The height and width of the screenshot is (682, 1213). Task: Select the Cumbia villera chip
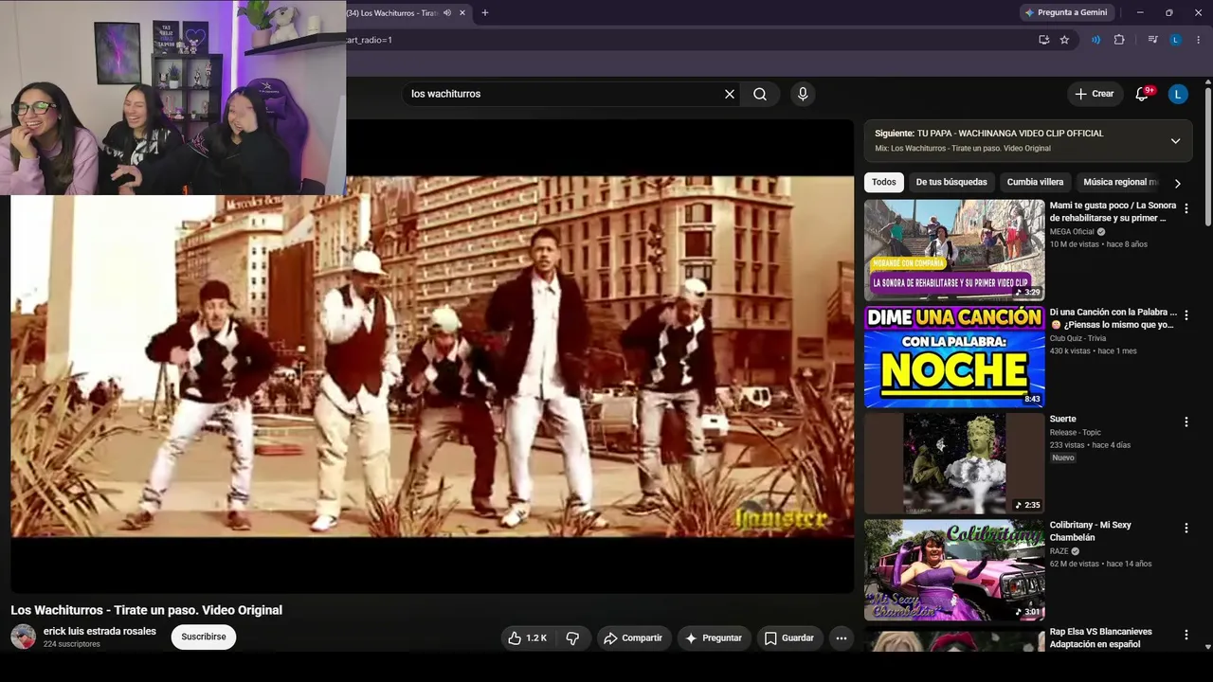click(x=1035, y=182)
